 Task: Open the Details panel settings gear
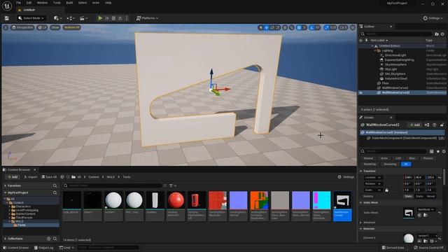(x=444, y=151)
